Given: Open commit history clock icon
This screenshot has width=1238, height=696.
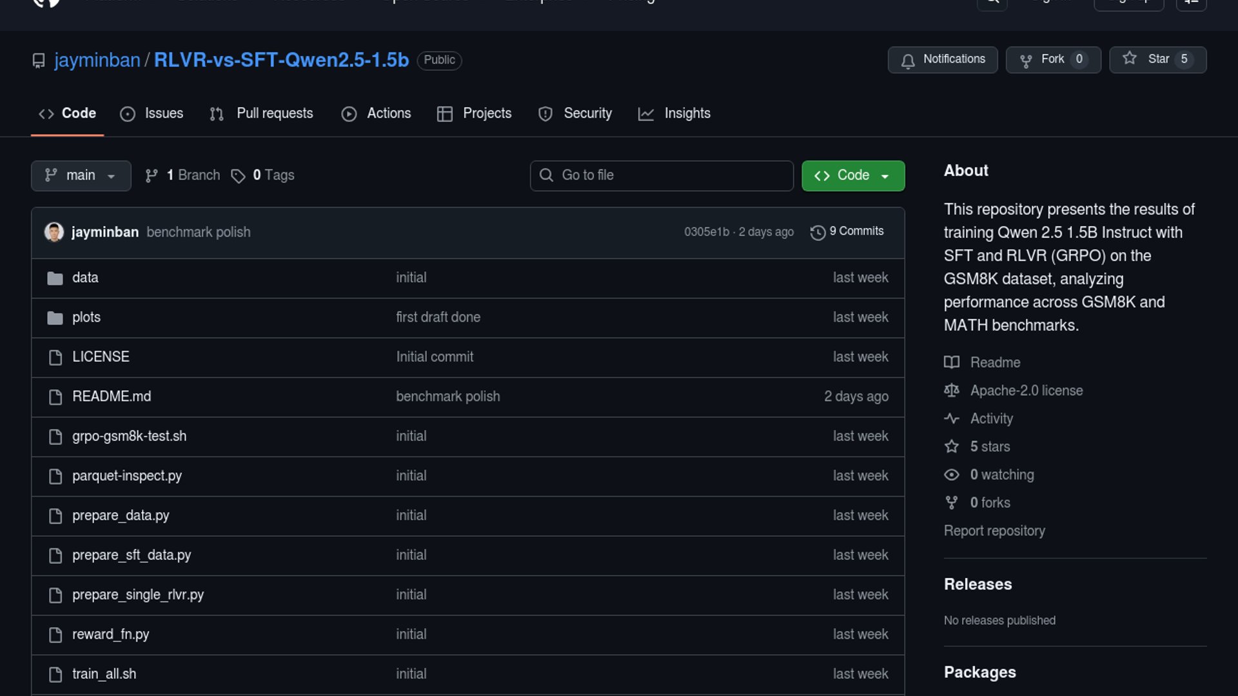Looking at the screenshot, I should tap(818, 232).
